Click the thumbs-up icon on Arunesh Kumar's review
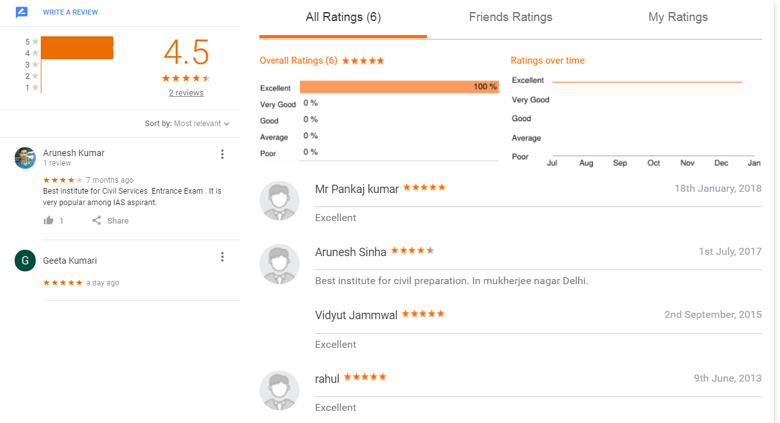The width and height of the screenshot is (780, 423). tap(48, 220)
